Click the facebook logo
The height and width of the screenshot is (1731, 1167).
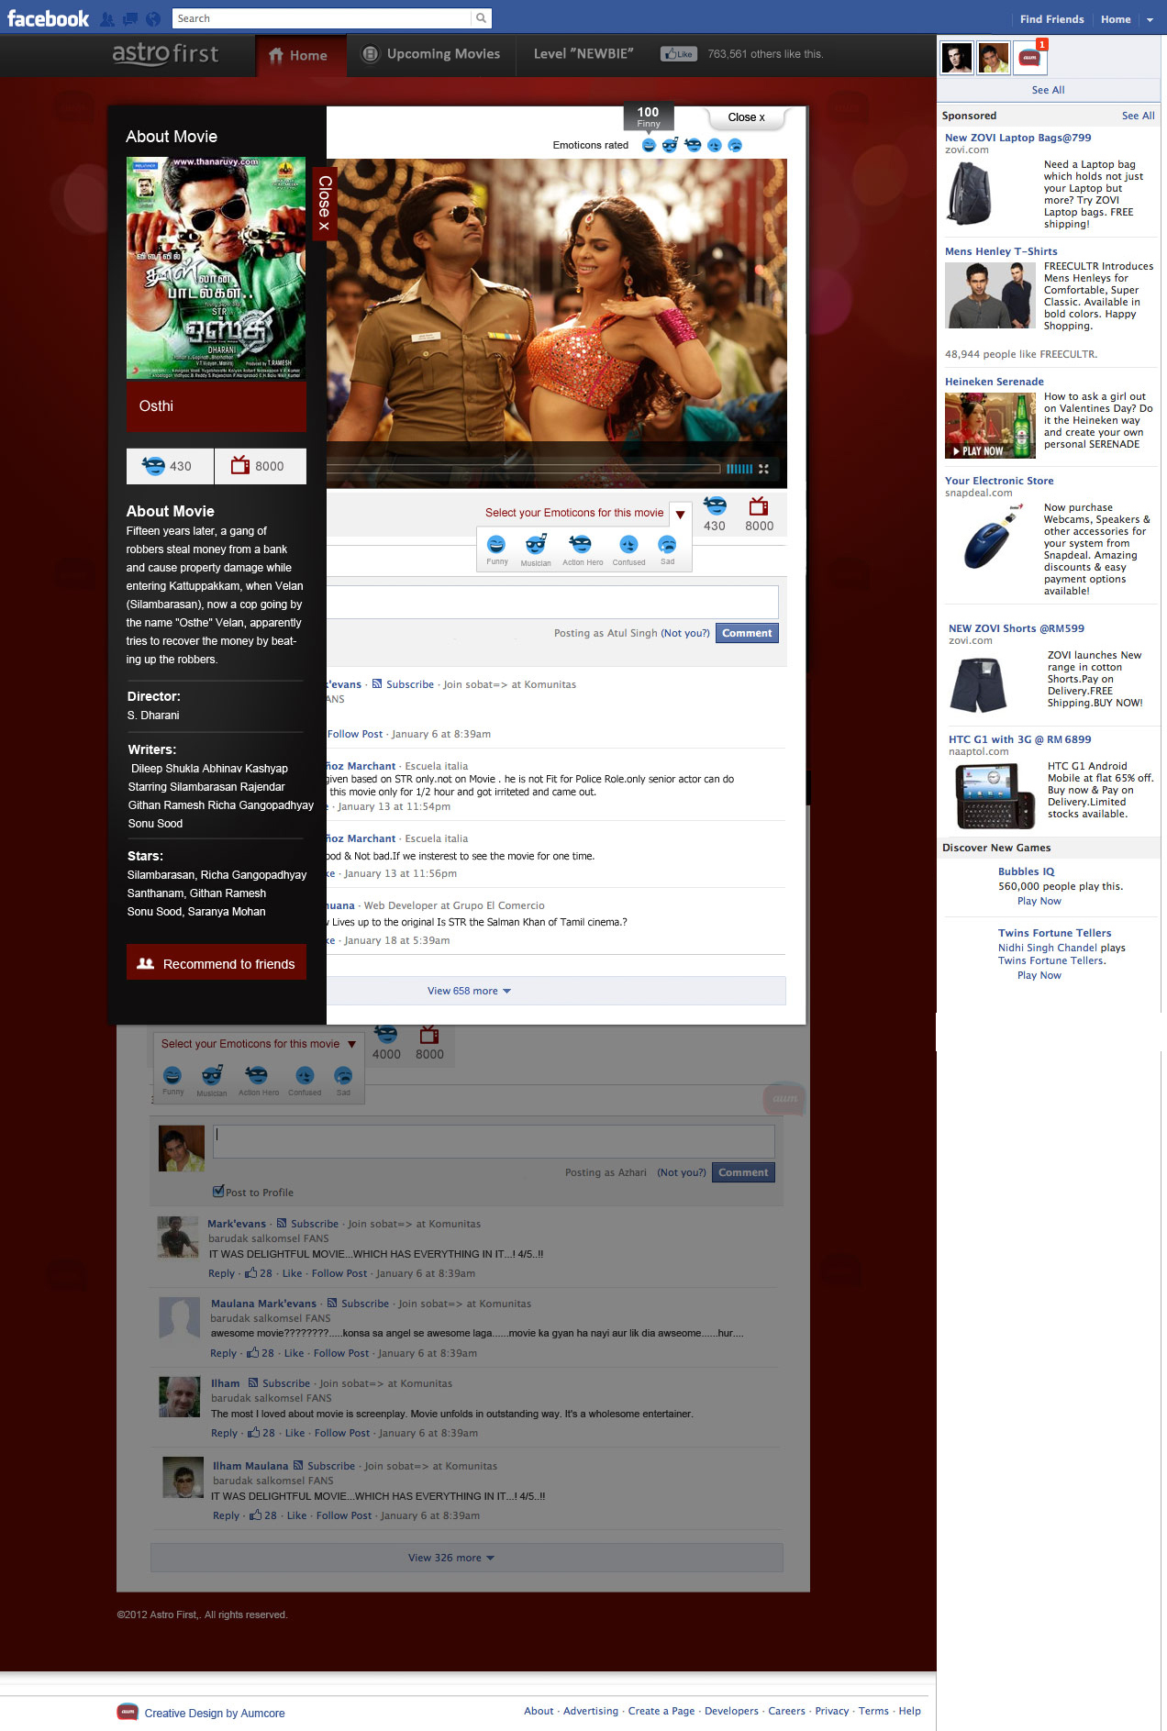(x=48, y=18)
